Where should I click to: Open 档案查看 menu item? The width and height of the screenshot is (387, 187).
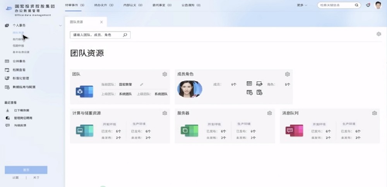(x=19, y=70)
